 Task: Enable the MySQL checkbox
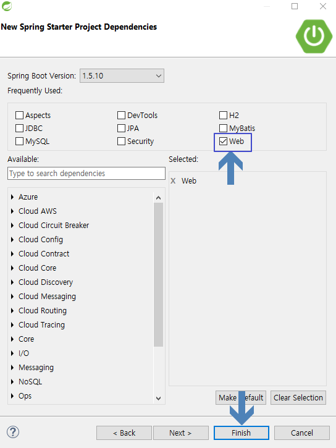(19, 141)
